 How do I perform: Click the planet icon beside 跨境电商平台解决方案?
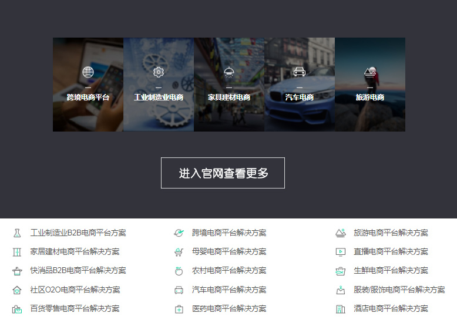tap(179, 233)
